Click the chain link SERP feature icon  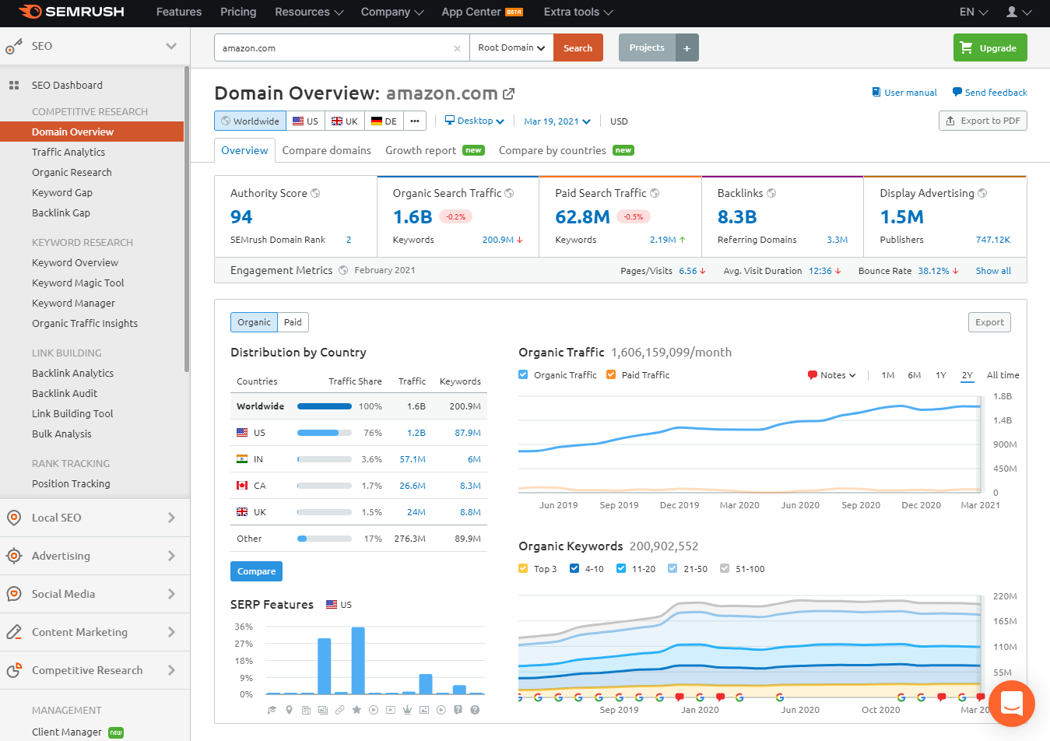click(339, 710)
